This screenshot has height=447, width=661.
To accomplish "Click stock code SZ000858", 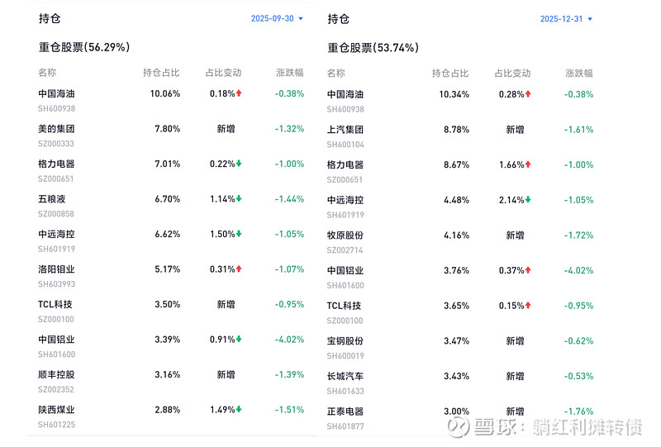I will (x=56, y=214).
